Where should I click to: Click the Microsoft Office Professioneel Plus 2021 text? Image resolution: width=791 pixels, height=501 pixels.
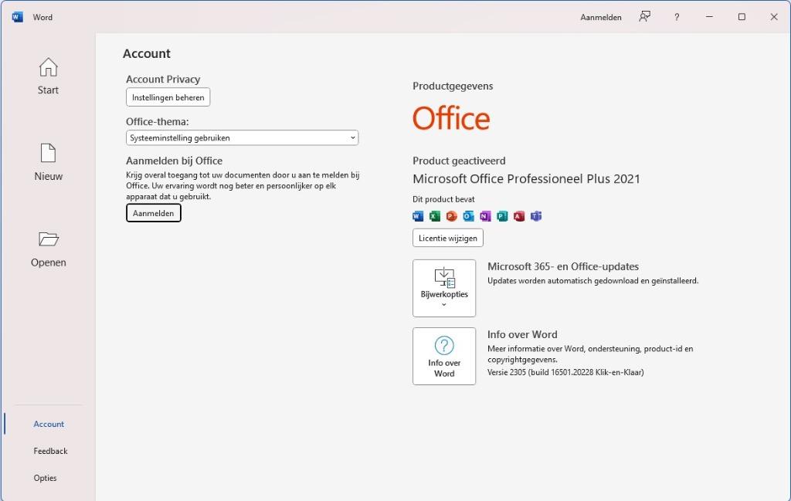pyautogui.click(x=526, y=179)
